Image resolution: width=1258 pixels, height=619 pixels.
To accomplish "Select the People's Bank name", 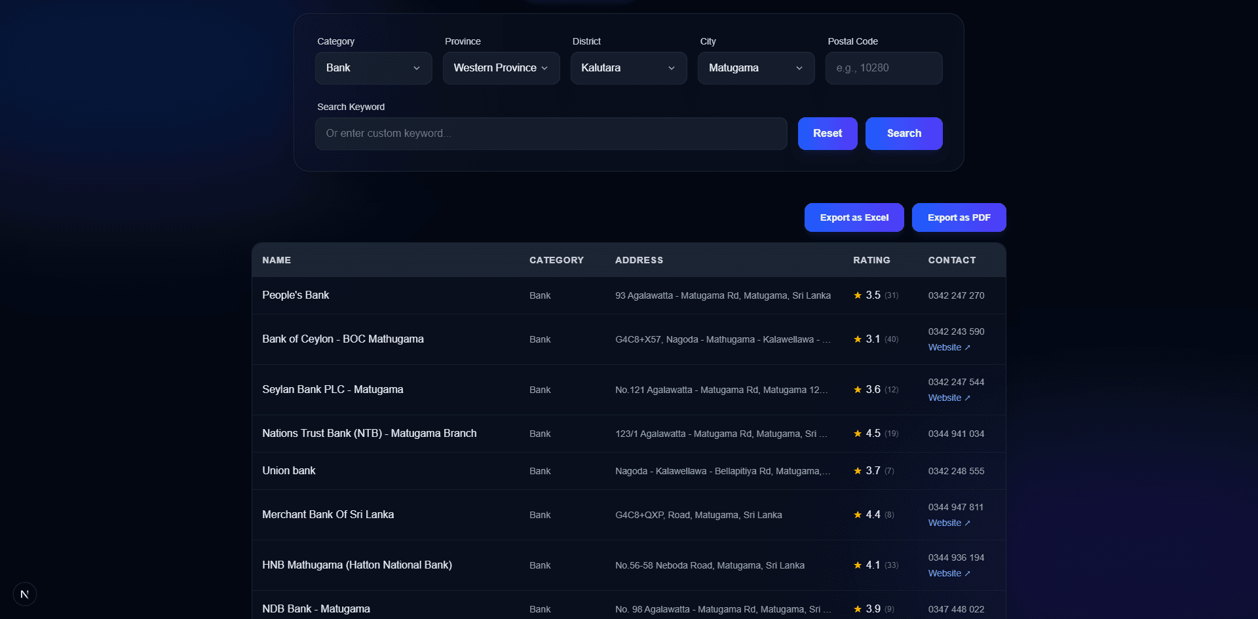I will pos(295,295).
